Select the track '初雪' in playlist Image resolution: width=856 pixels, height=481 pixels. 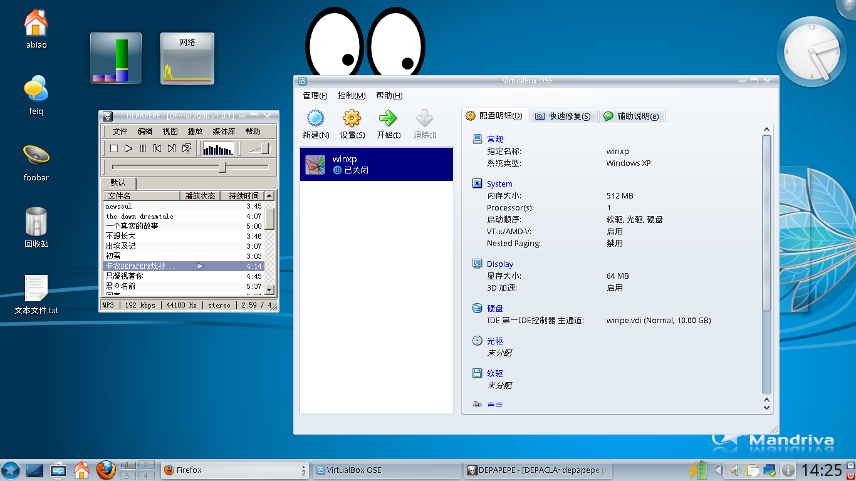coord(184,256)
